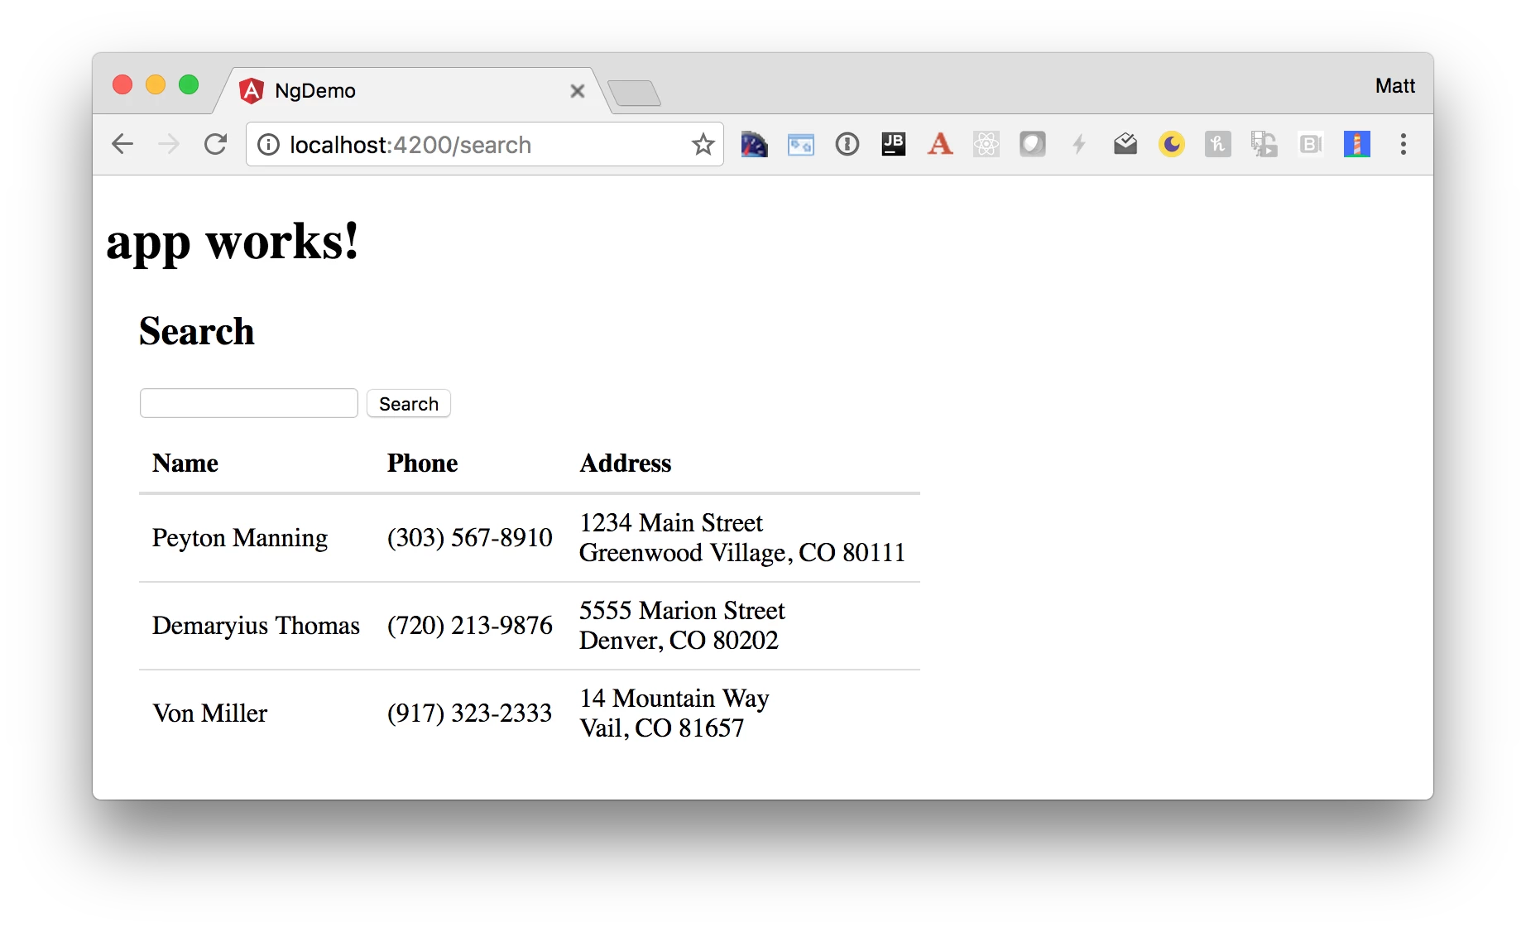Open the JetBrains IDE Support extension

coord(893,145)
